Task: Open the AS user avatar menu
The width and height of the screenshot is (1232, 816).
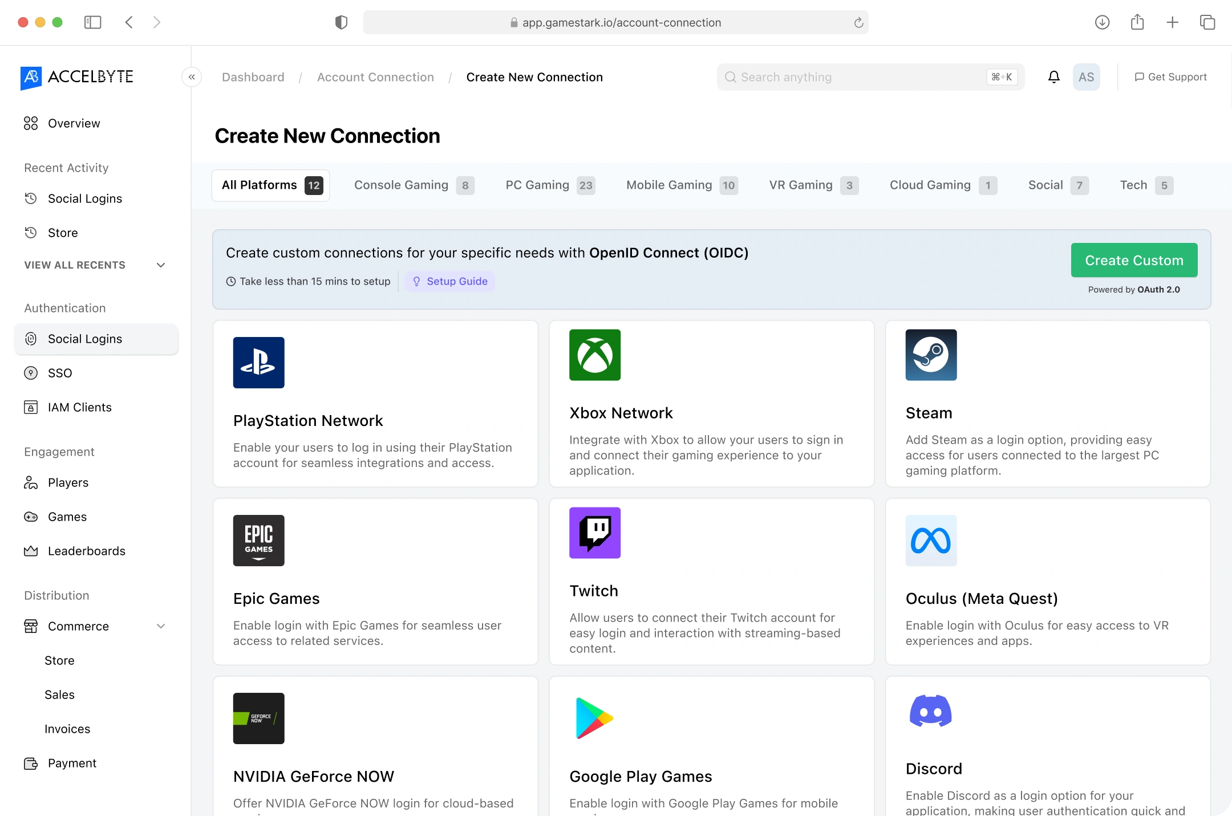Action: click(1086, 77)
